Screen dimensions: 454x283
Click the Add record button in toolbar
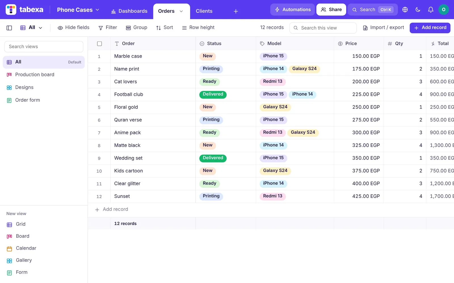430,28
